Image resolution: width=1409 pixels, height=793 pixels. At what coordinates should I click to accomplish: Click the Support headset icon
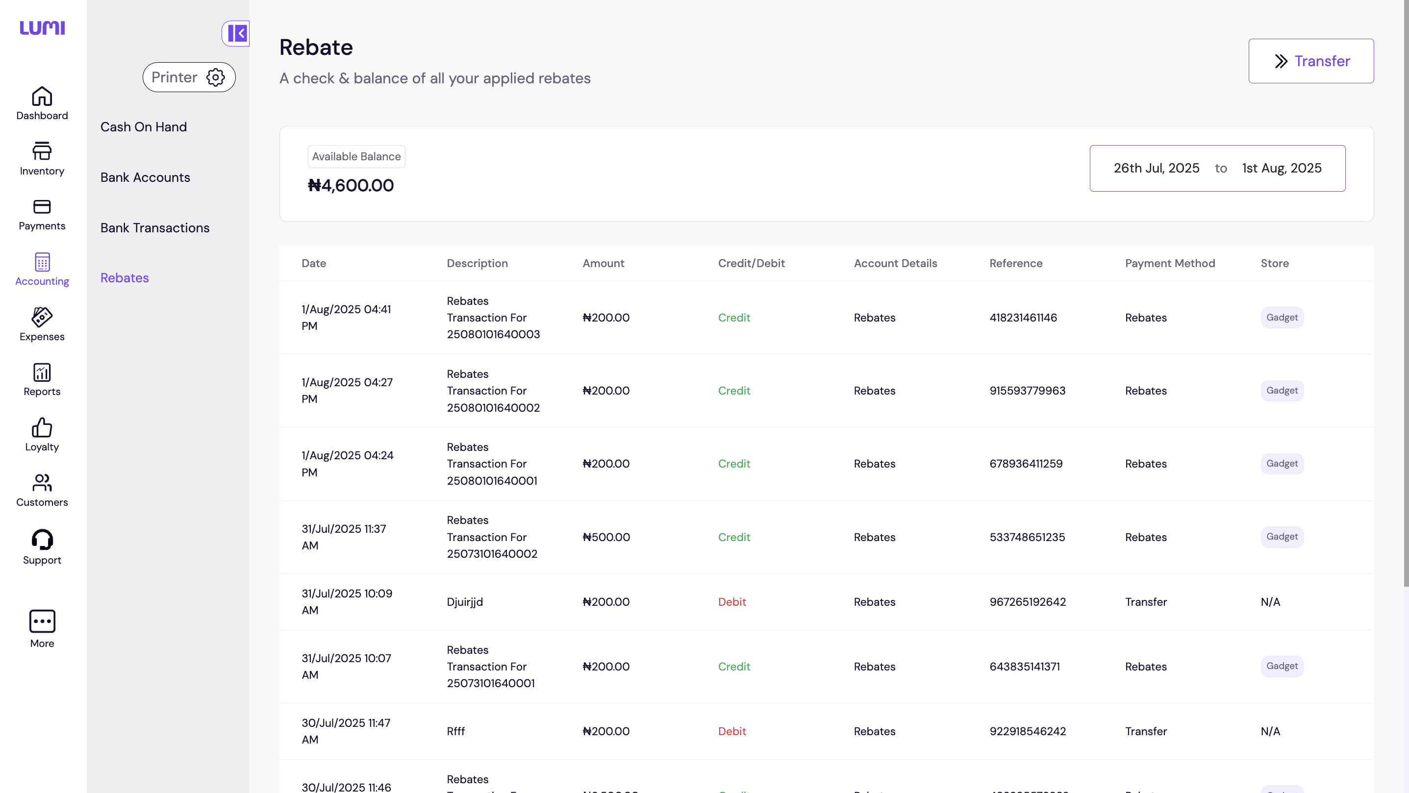(42, 540)
